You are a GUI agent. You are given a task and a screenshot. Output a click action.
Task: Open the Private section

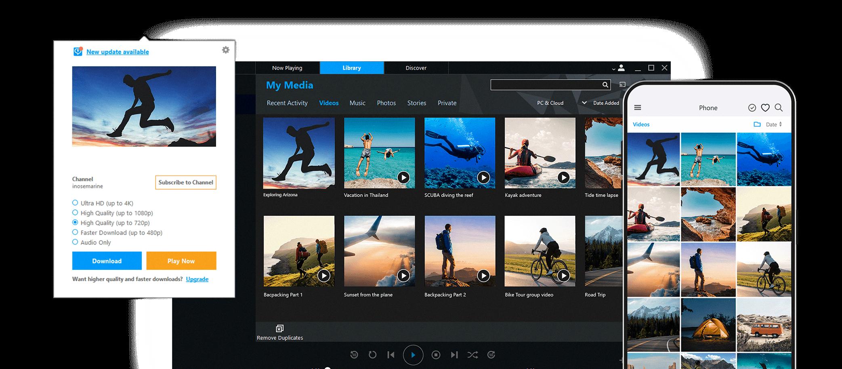pyautogui.click(x=447, y=103)
